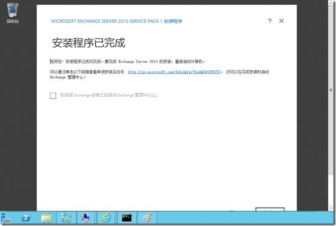Viewport: 336px width, 226px height.
Task: Open the taskbar icon next to File Explorer
Action: [x=66, y=218]
